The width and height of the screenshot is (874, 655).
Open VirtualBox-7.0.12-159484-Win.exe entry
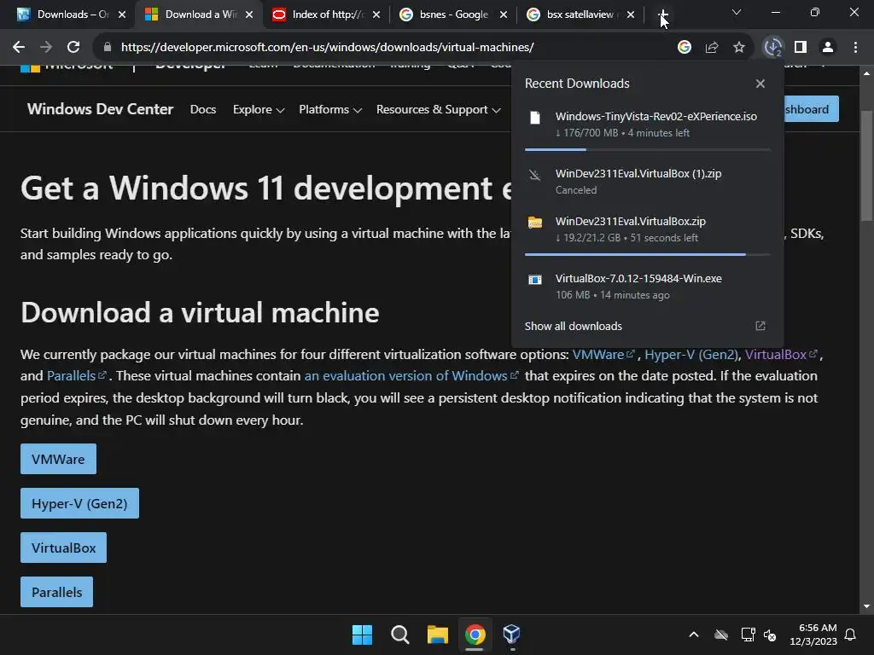pyautogui.click(x=647, y=287)
